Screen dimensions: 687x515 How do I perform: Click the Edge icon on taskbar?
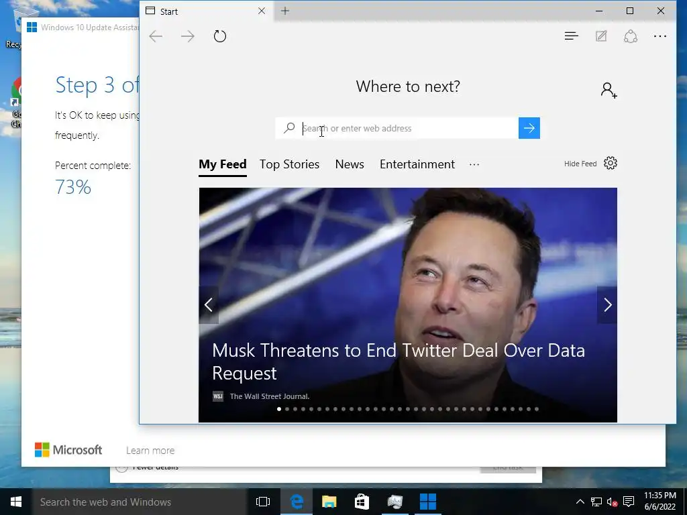[x=297, y=502]
